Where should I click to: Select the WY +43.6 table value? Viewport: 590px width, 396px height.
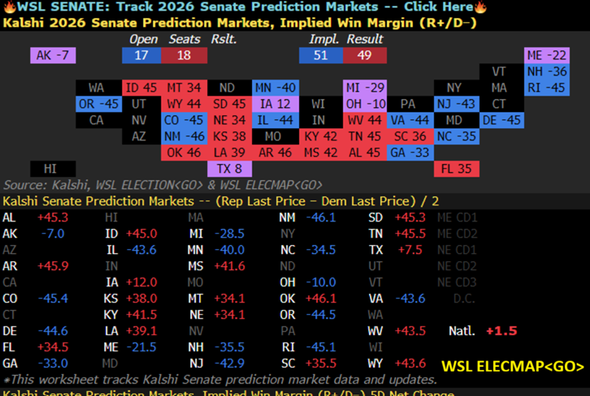pyautogui.click(x=410, y=364)
